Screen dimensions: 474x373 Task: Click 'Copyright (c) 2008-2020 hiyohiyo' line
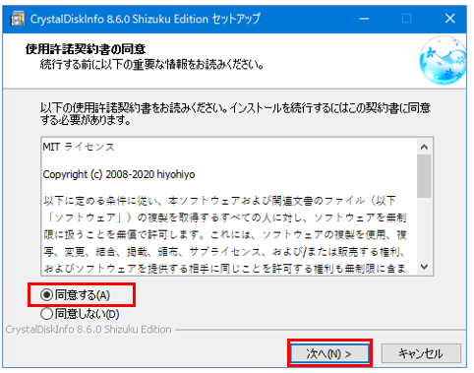click(119, 174)
